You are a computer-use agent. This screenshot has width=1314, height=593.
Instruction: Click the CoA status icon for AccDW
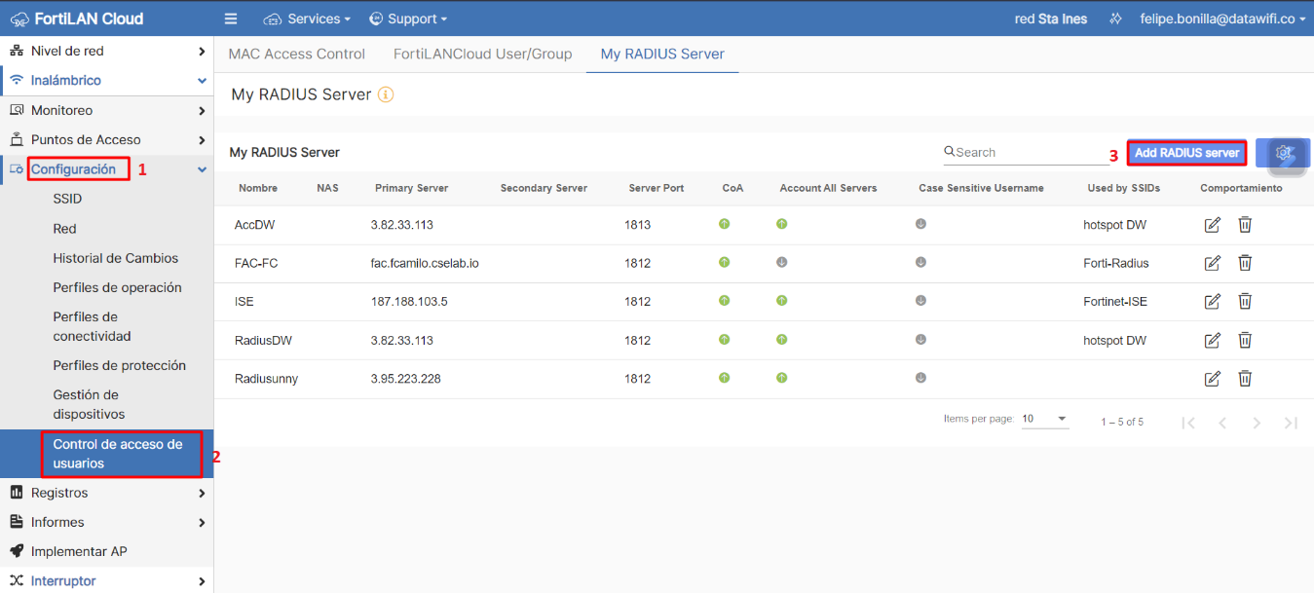click(x=724, y=224)
